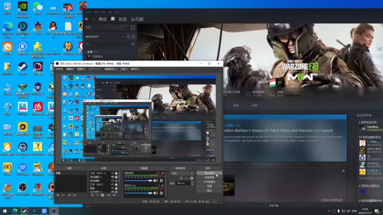383x215 pixels.
Task: Open desktop audio settings gear
Action: [161, 181]
